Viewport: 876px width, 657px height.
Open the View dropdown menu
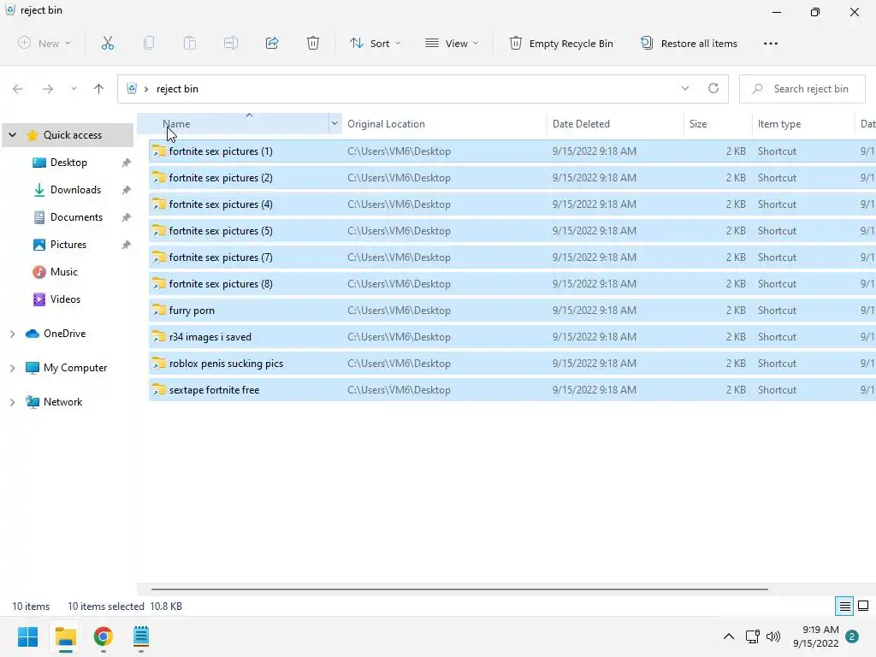pyautogui.click(x=452, y=43)
